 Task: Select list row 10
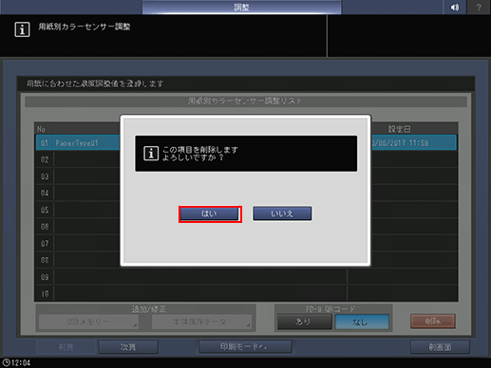tap(246, 294)
